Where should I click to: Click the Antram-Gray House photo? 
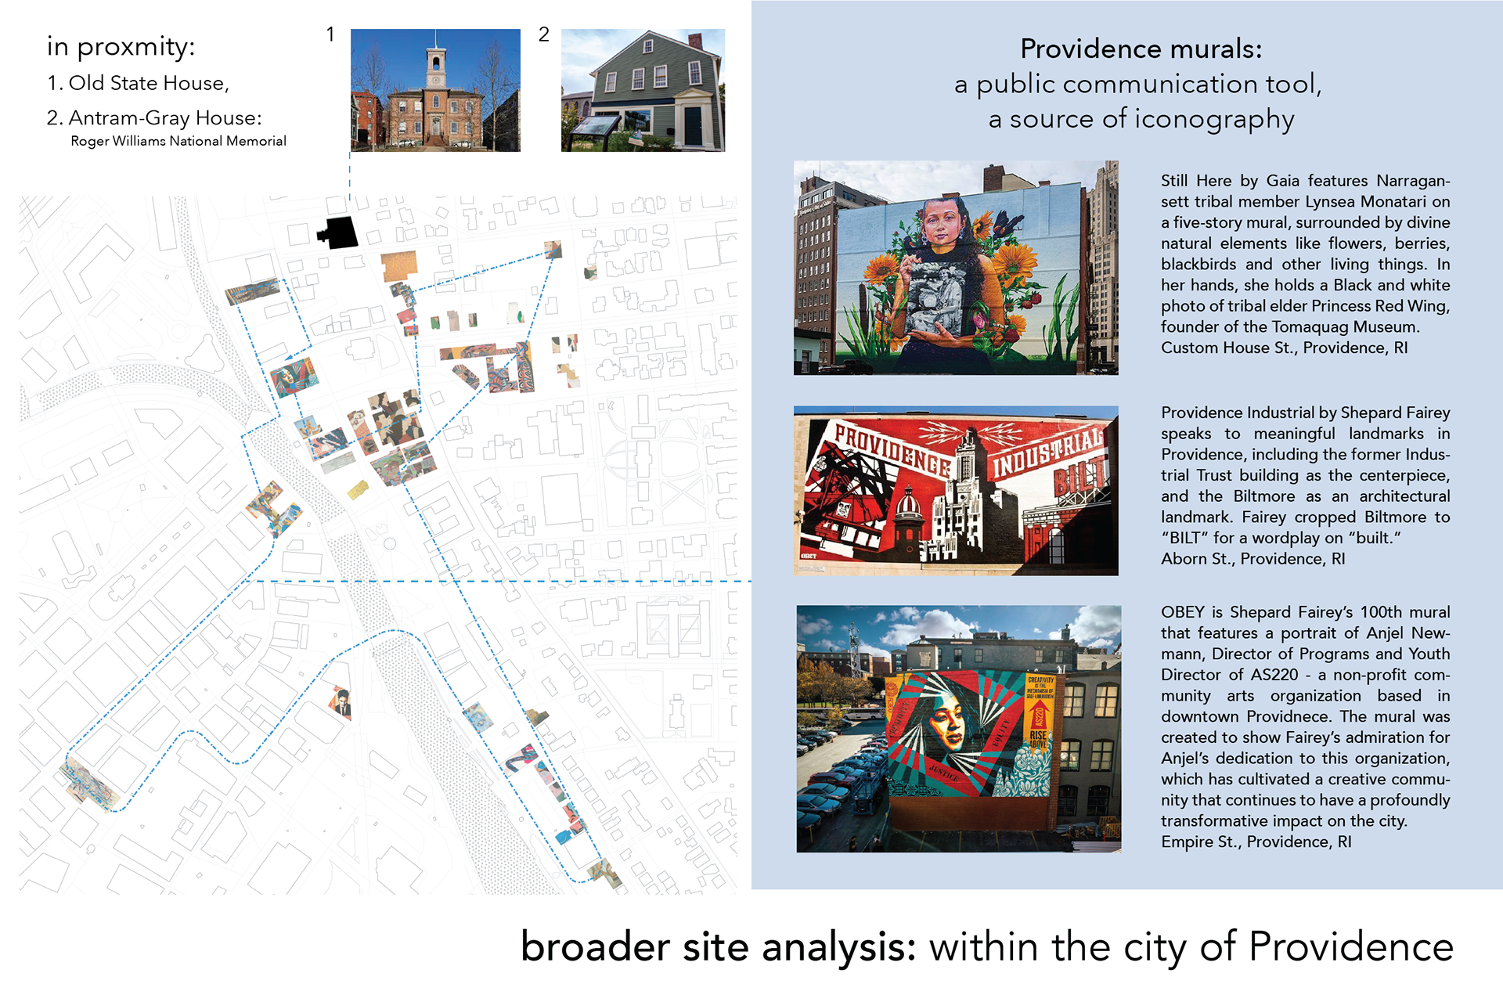tap(643, 90)
